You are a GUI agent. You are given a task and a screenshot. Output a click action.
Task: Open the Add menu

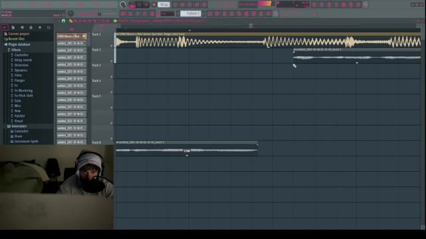pos(33,4)
